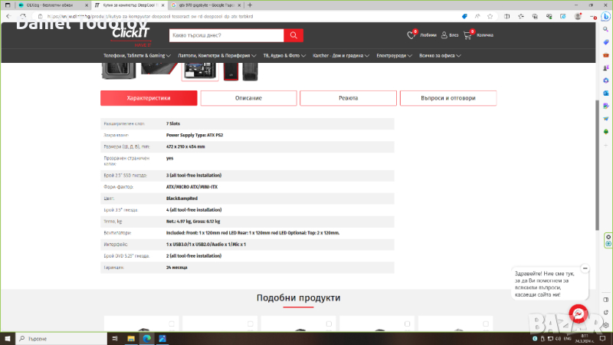Image resolution: width=613 pixels, height=345 pixels.
Task: Open the Любими favorites heart icon
Action: pos(411,34)
